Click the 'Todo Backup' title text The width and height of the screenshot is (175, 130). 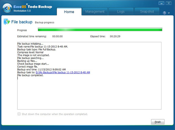(x=40, y=6)
